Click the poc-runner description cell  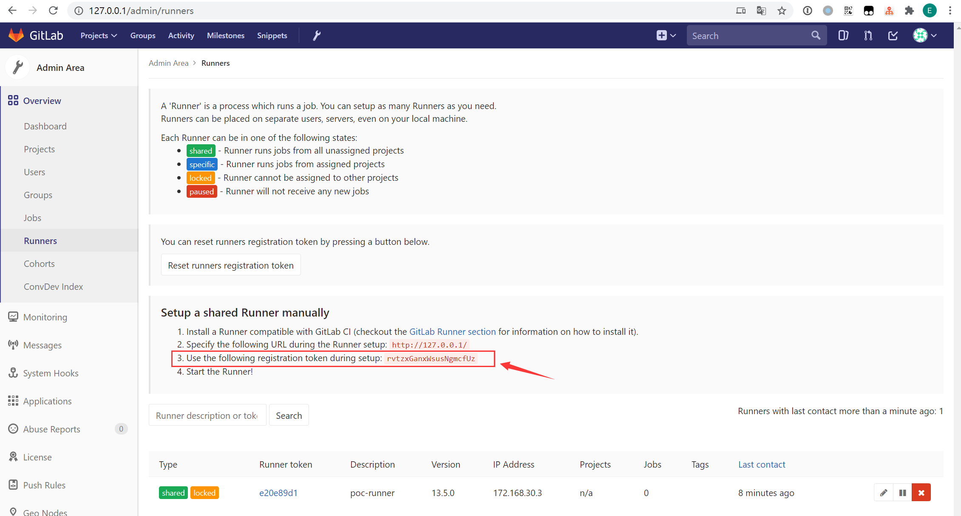(372, 493)
